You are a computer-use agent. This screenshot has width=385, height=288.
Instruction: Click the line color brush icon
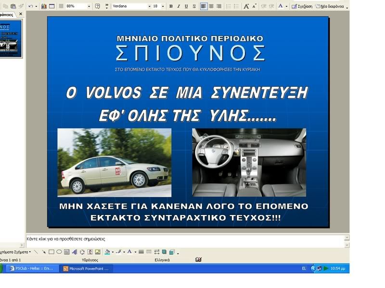[119, 252]
